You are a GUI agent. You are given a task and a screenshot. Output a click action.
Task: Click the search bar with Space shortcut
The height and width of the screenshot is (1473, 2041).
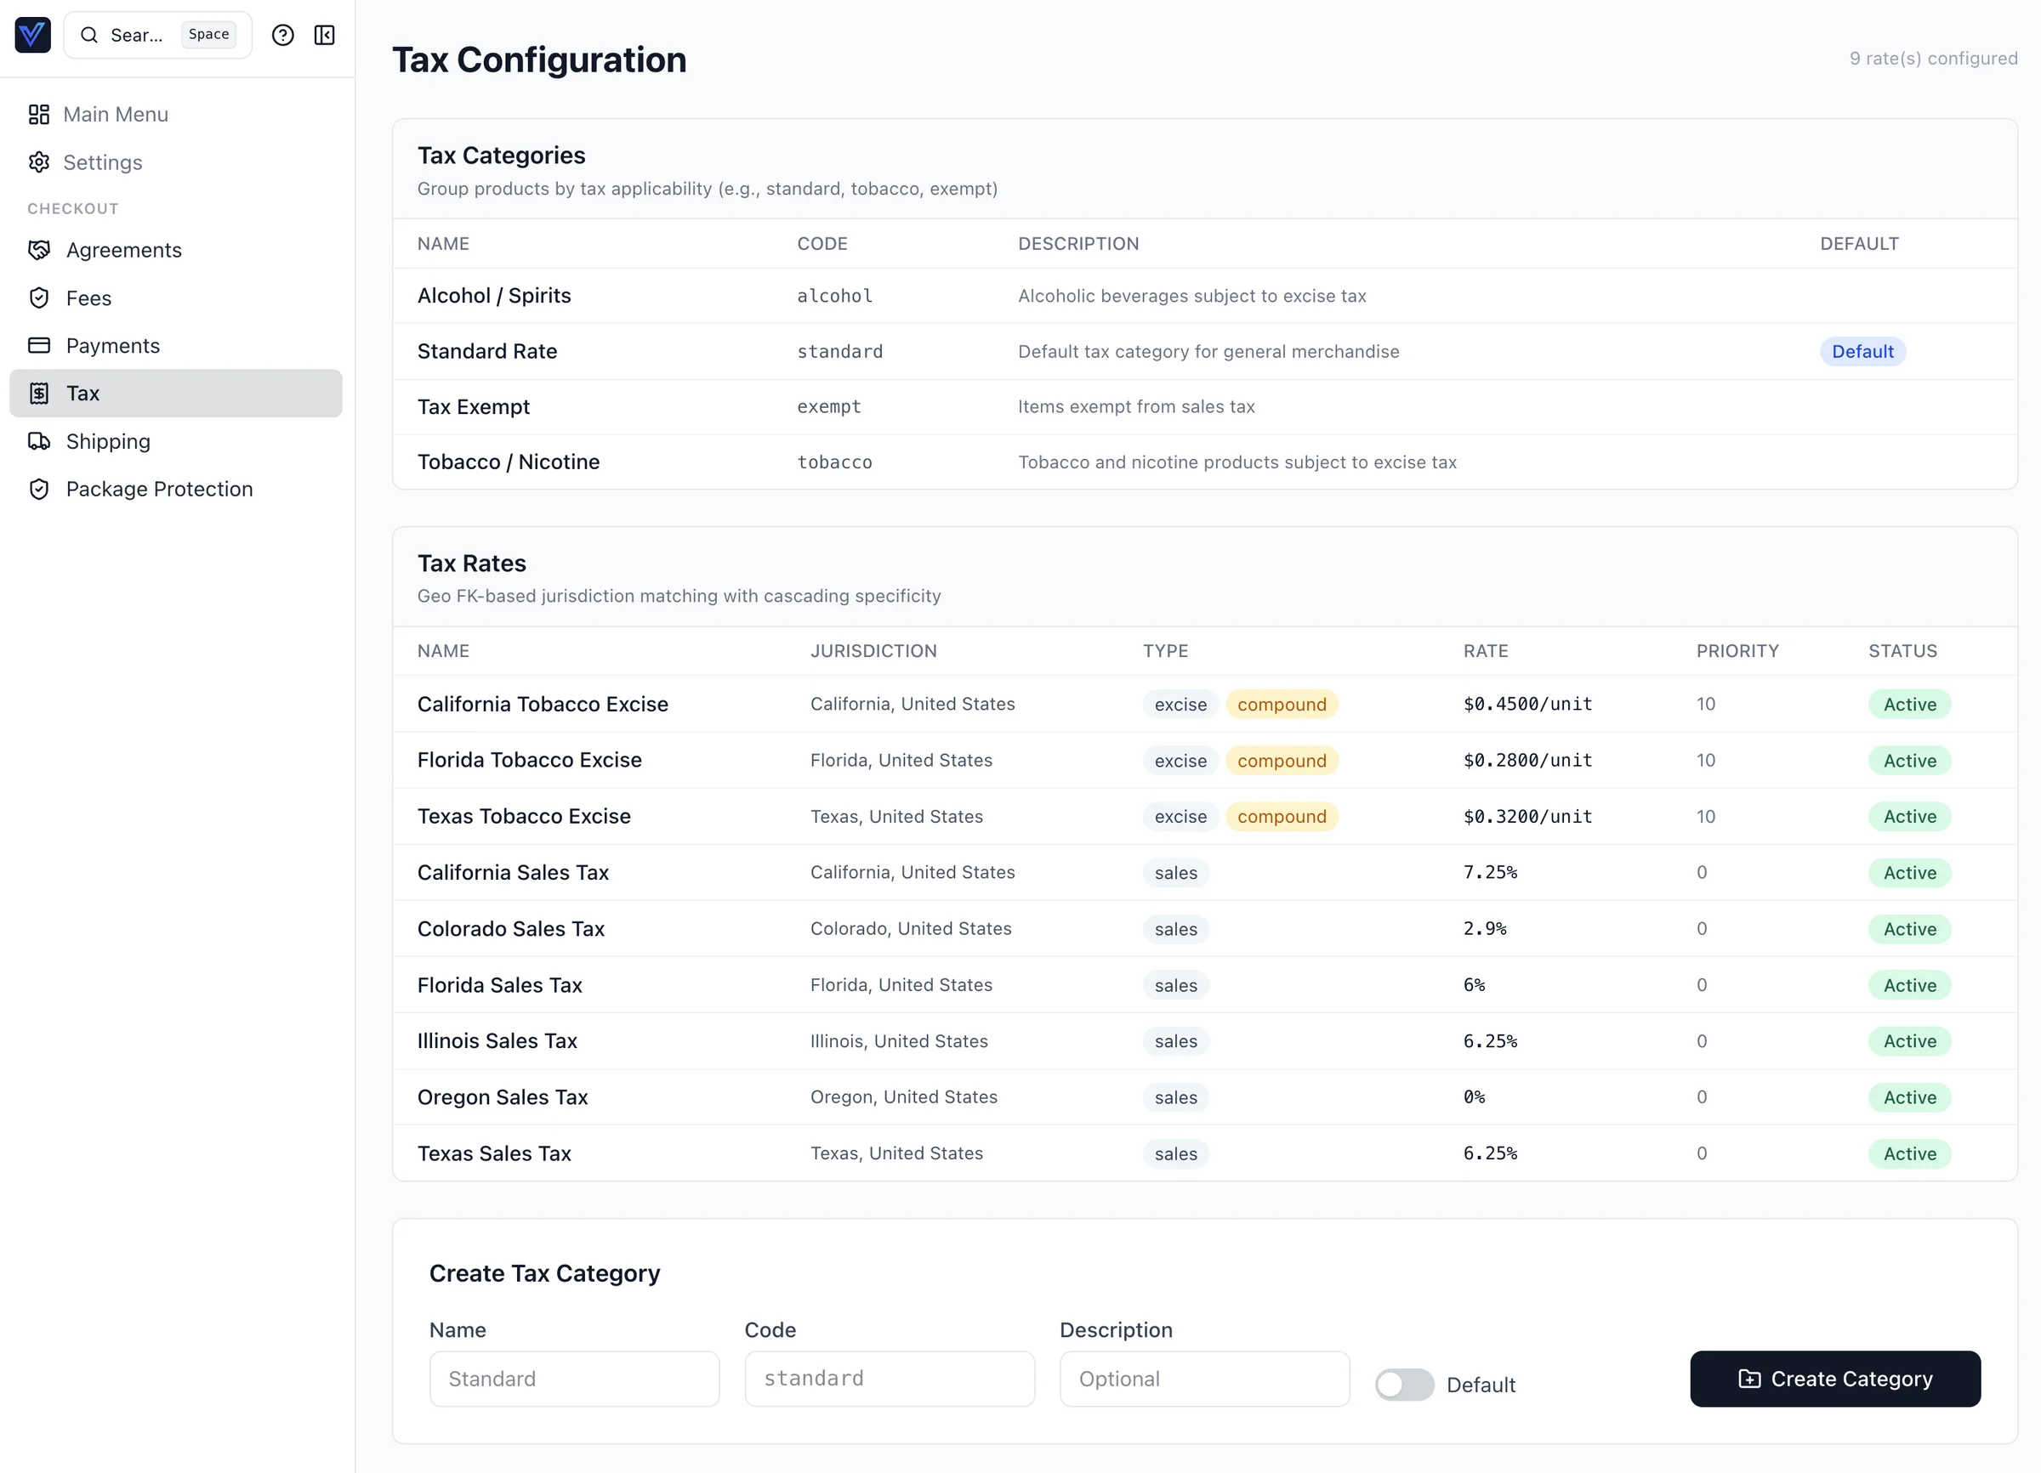point(157,35)
